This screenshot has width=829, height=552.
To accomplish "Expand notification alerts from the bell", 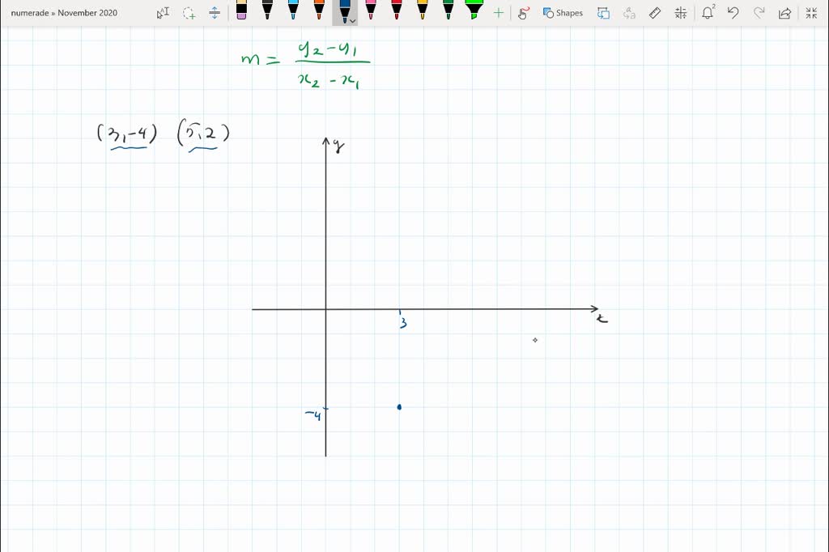I will (708, 12).
